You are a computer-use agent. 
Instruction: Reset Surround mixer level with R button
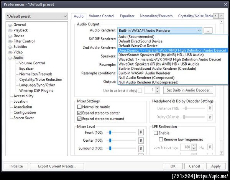[x=141, y=149]
